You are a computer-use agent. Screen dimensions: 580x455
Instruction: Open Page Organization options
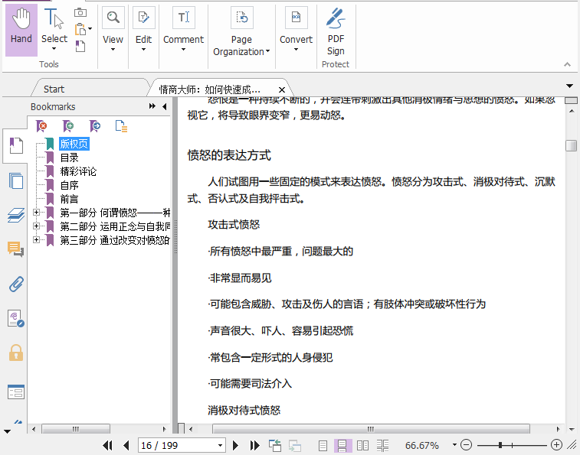click(x=241, y=32)
